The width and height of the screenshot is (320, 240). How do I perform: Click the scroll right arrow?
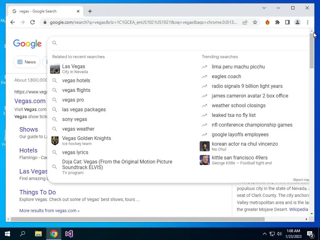click(306, 219)
